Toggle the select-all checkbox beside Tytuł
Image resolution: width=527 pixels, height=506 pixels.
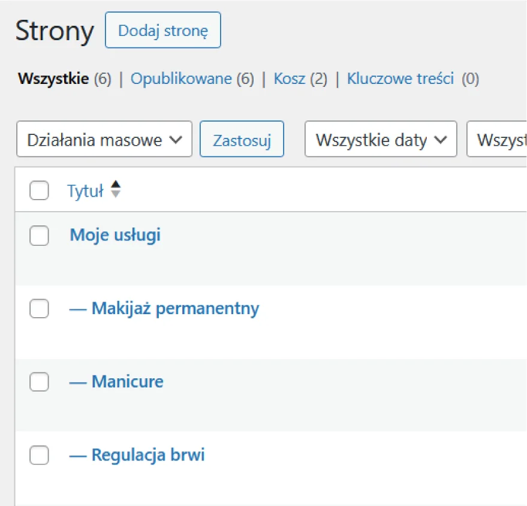39,191
